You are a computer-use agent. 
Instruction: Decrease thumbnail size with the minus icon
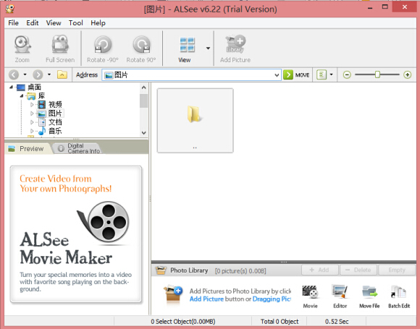point(347,74)
